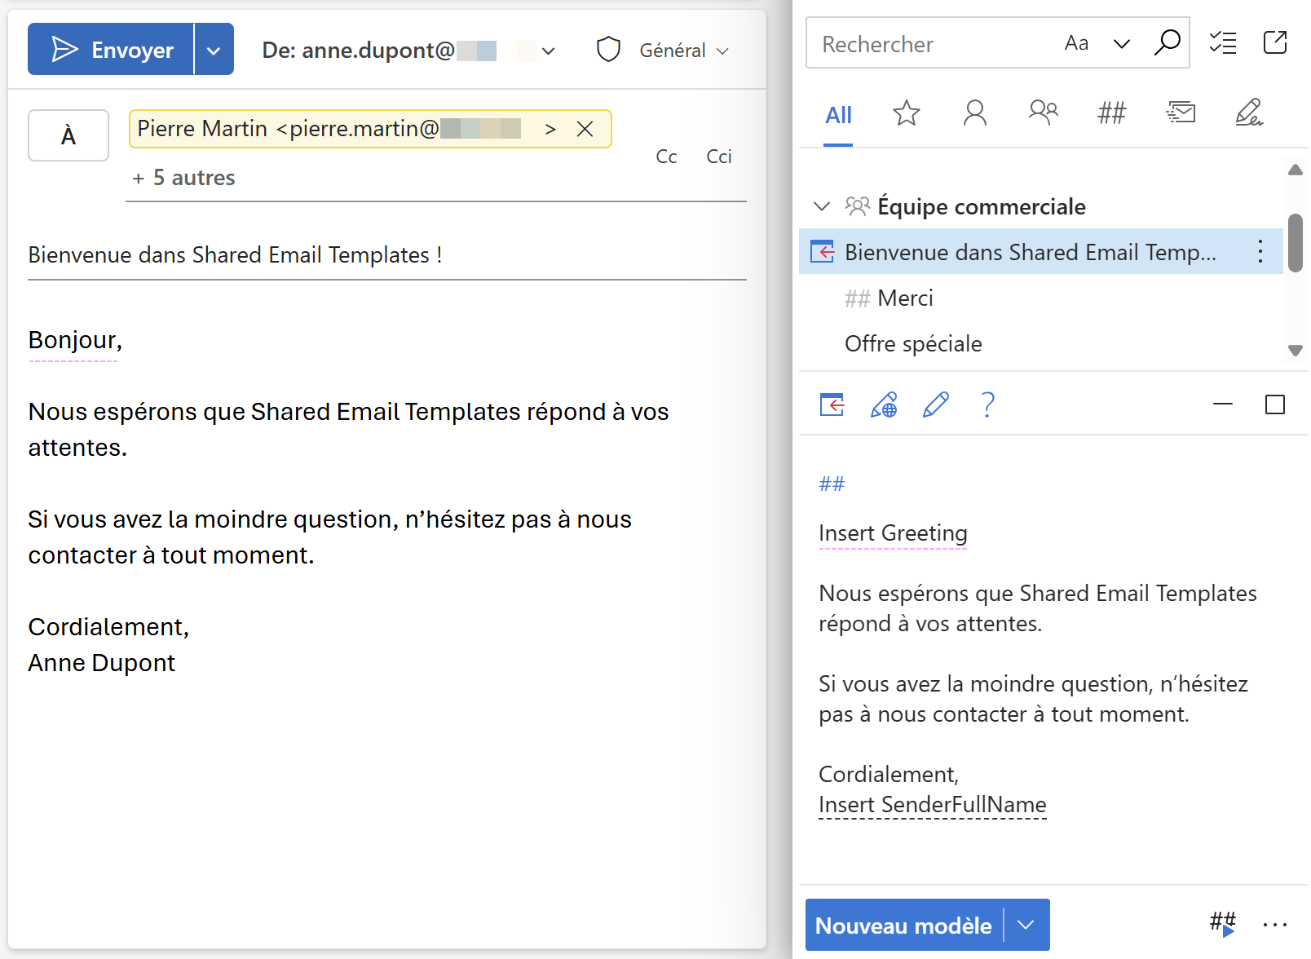Show the + 5 autres recipients
Image resolution: width=1311 pixels, height=959 pixels.
point(183,178)
